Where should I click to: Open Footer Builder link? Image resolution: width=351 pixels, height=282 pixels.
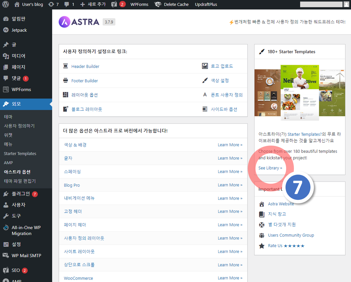point(85,81)
